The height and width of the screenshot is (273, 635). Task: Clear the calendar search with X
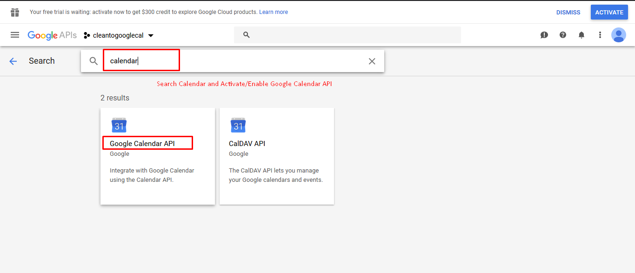pyautogui.click(x=372, y=61)
